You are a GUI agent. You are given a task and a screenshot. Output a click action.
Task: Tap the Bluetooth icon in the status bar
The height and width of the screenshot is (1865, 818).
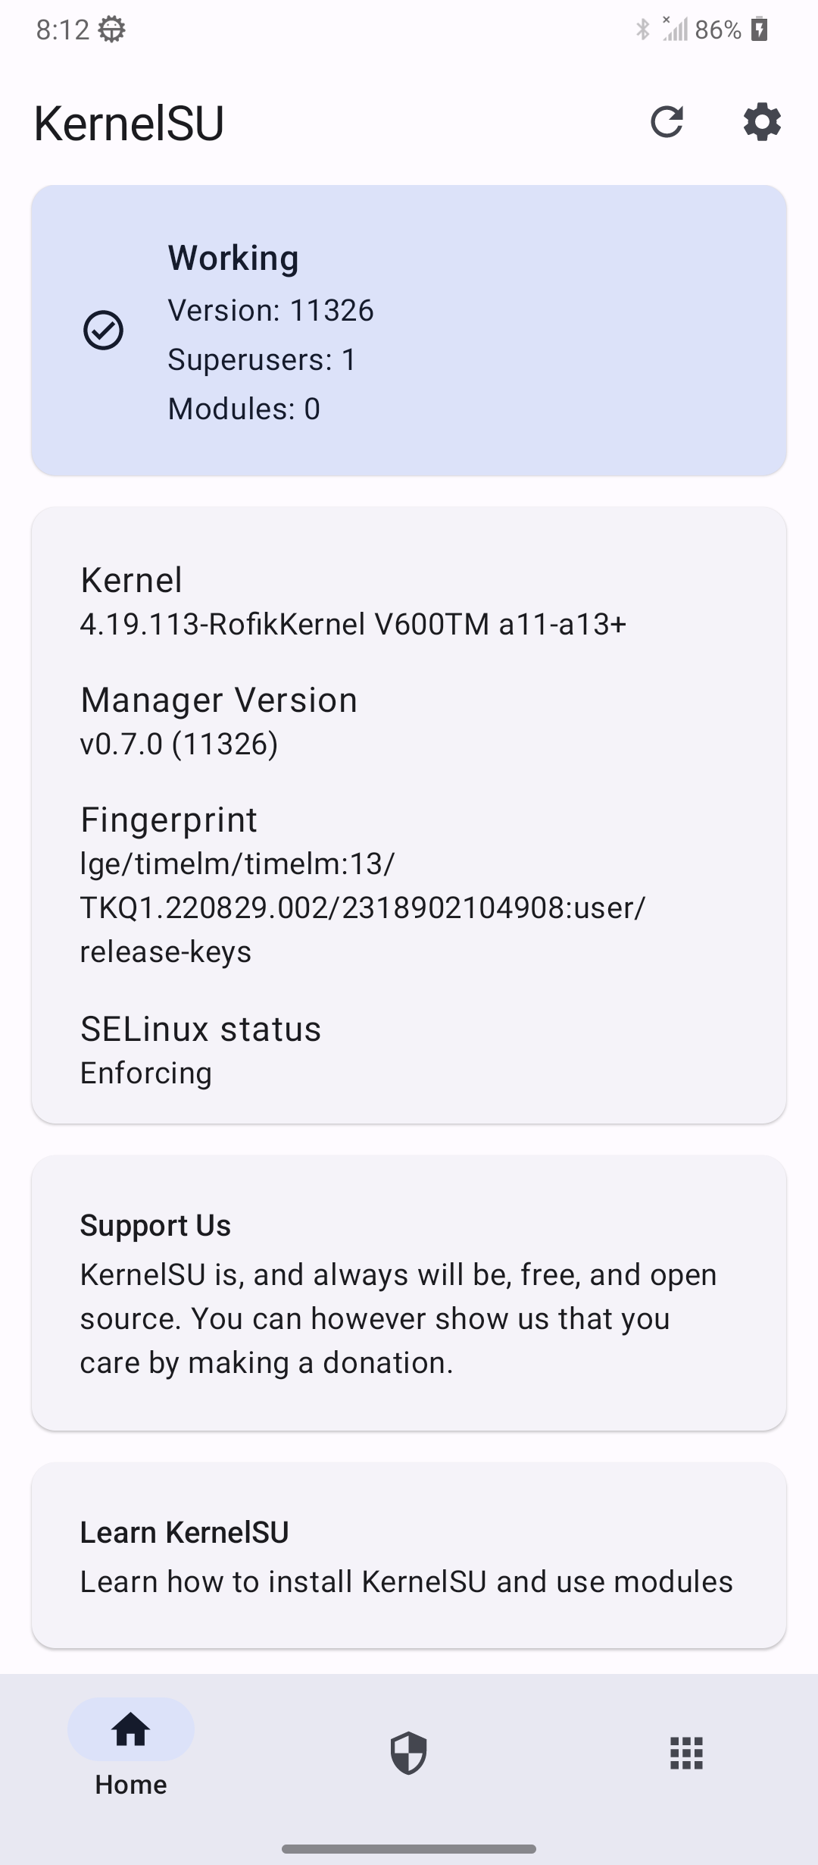(643, 29)
